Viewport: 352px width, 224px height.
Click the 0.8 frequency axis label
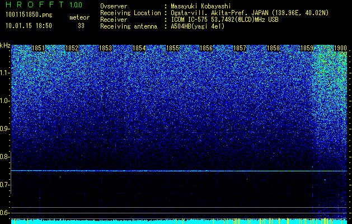(5, 157)
